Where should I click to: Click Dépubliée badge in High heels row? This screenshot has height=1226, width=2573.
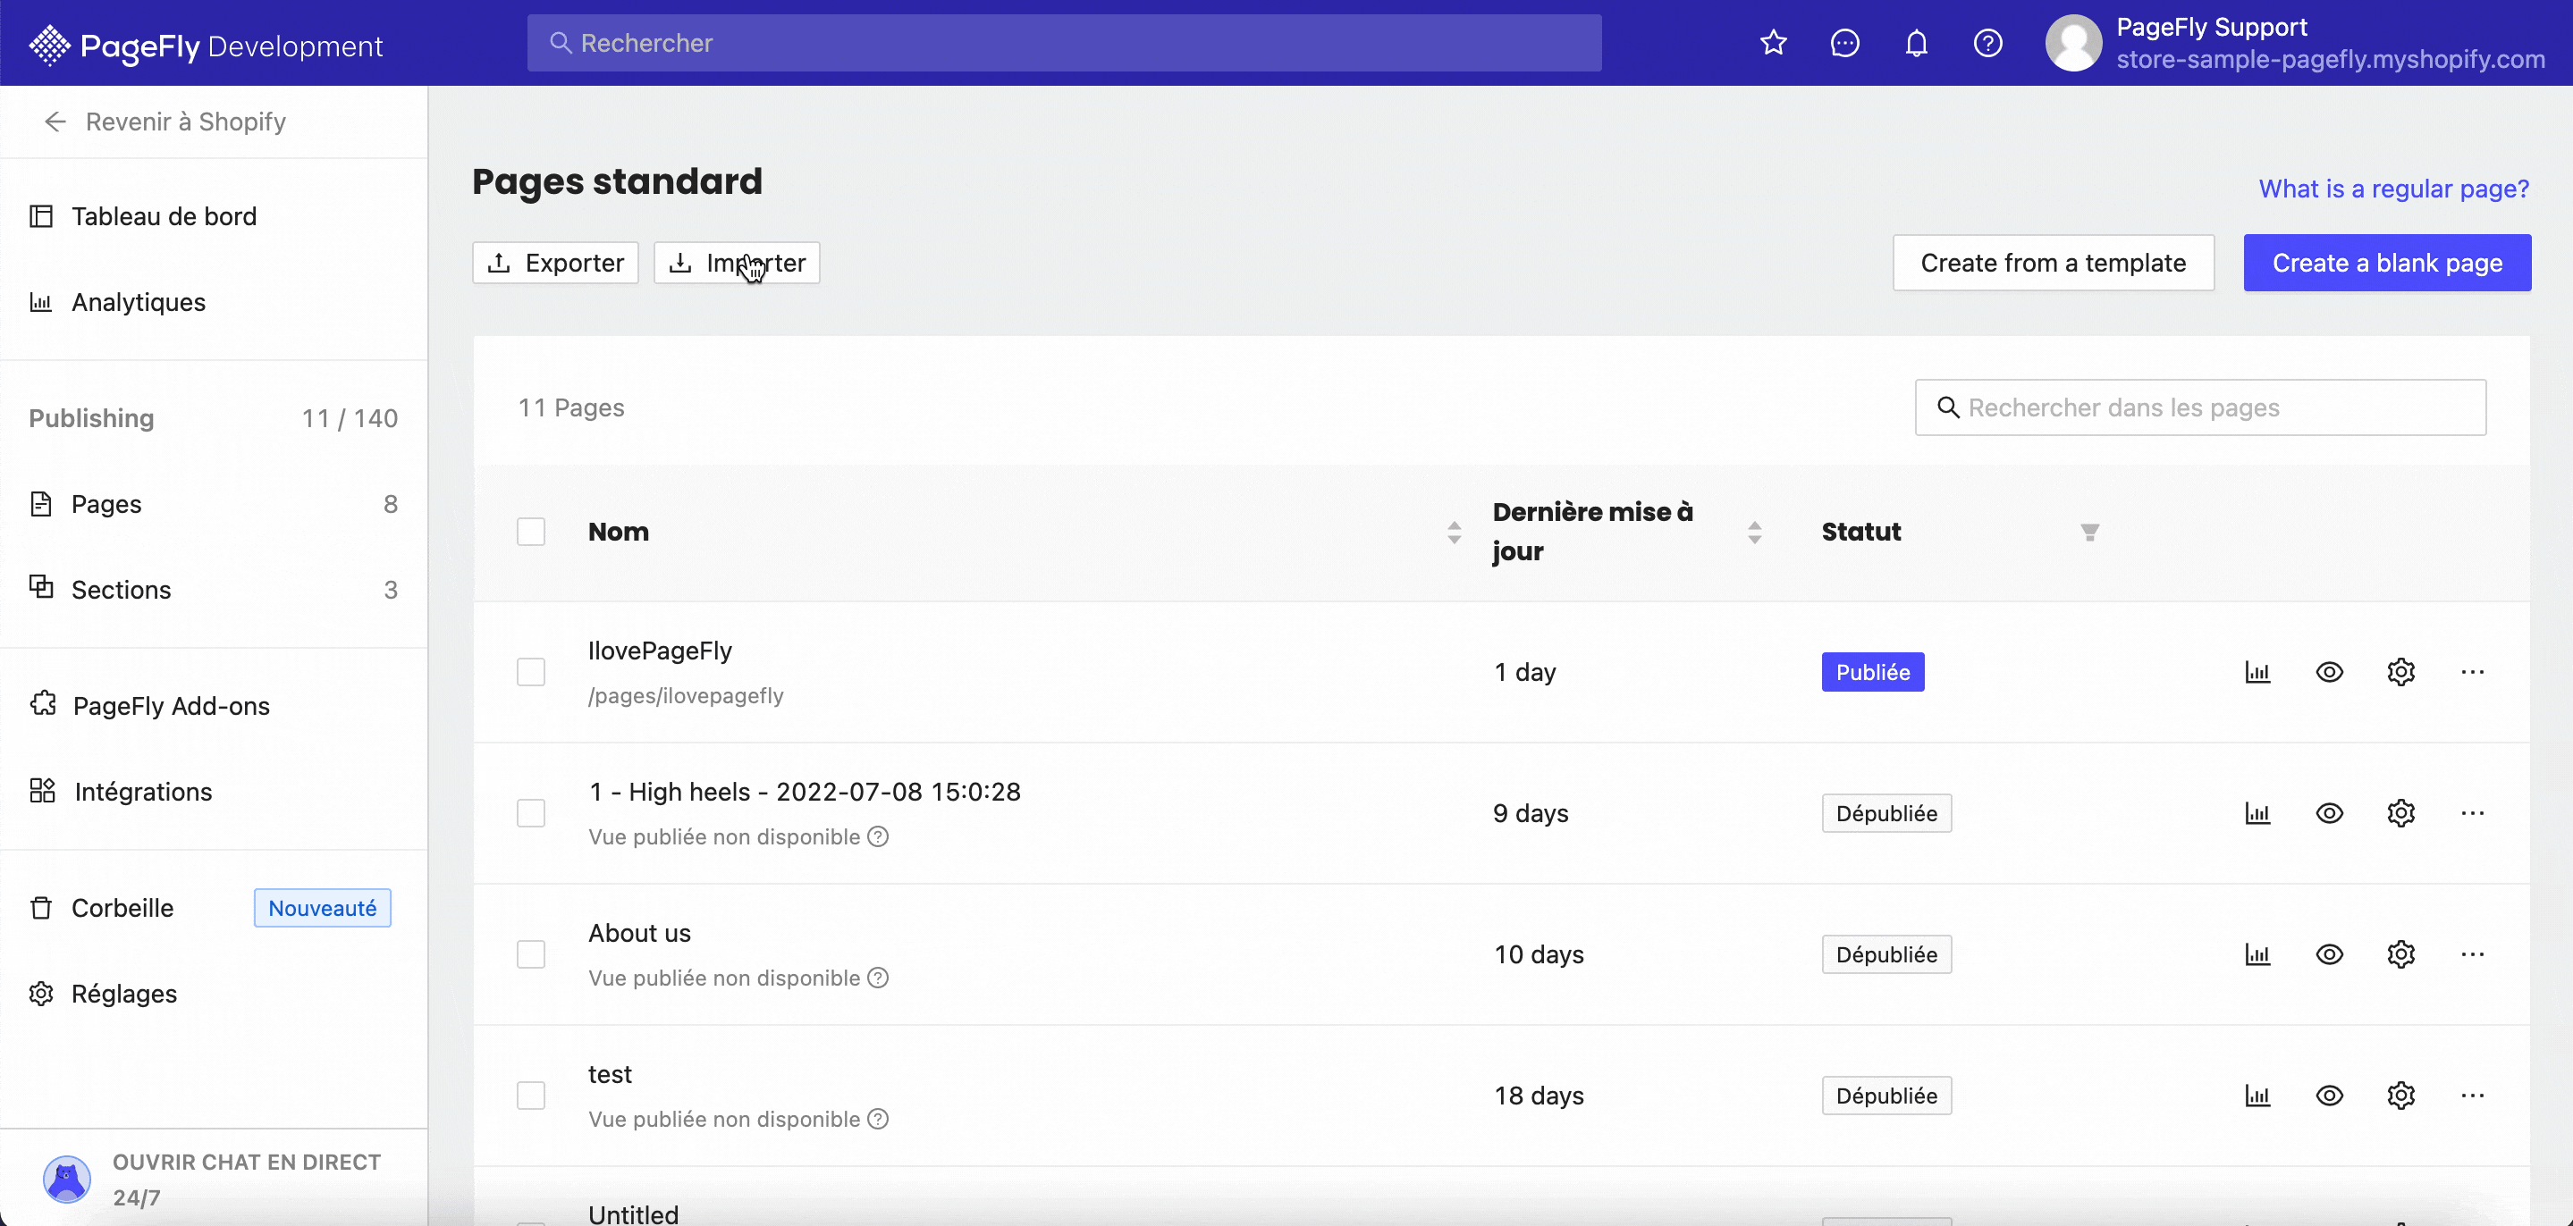1886,814
